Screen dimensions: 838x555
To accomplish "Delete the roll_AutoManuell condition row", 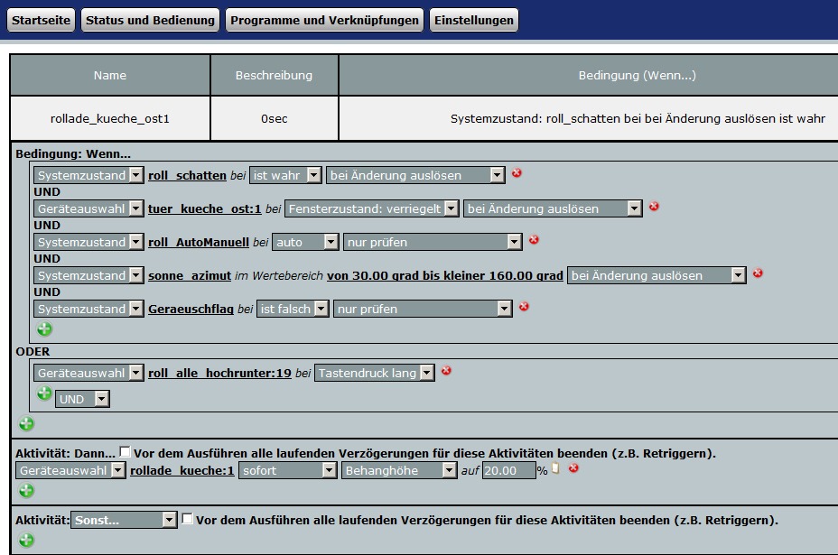I will [534, 240].
